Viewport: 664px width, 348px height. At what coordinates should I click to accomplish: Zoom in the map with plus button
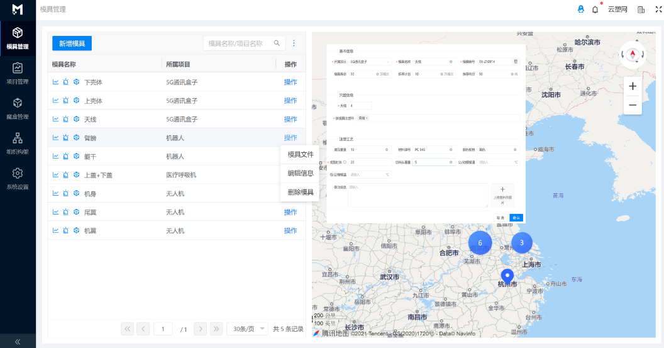point(633,86)
